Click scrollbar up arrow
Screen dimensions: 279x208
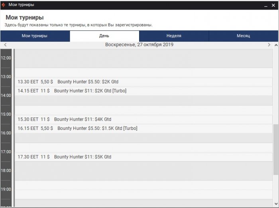tap(276, 45)
